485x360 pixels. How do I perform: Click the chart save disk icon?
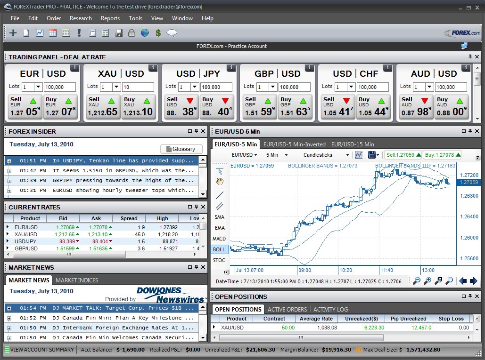[x=372, y=155]
